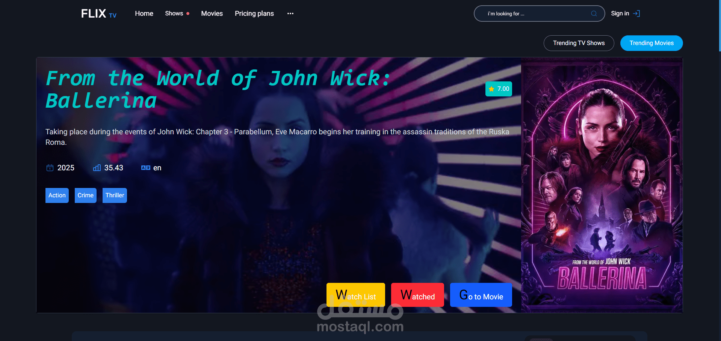Image resolution: width=721 pixels, height=341 pixels.
Task: Click the search magnifier icon
Action: click(x=594, y=14)
